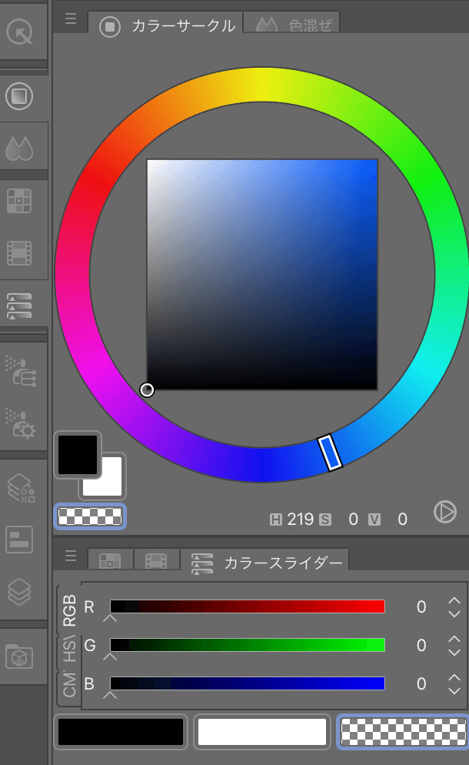Click the H value 219

click(x=300, y=519)
